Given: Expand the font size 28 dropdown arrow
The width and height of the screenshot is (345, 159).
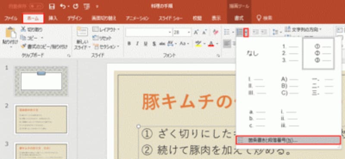Looking at the screenshot, I should (x=189, y=33).
